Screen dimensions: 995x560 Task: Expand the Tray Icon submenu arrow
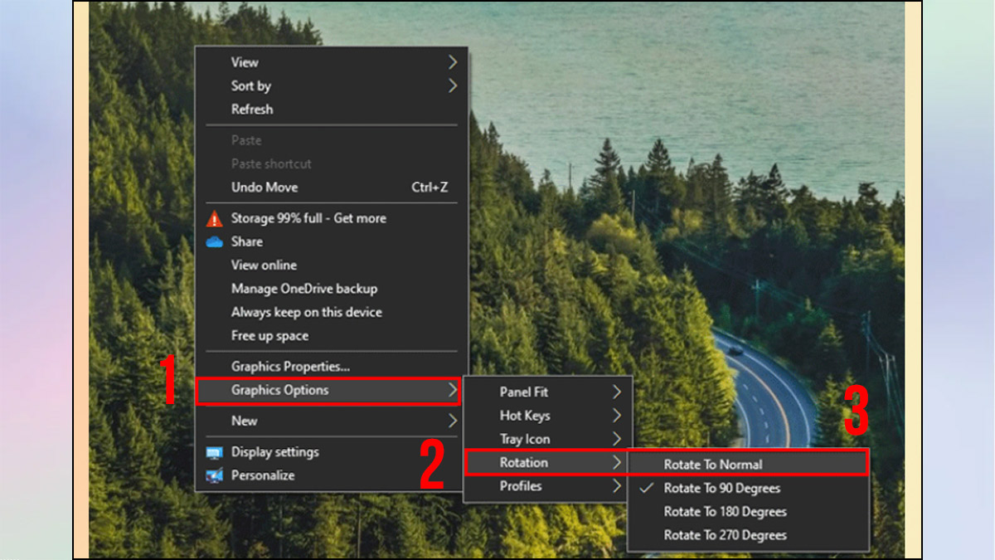click(x=617, y=439)
